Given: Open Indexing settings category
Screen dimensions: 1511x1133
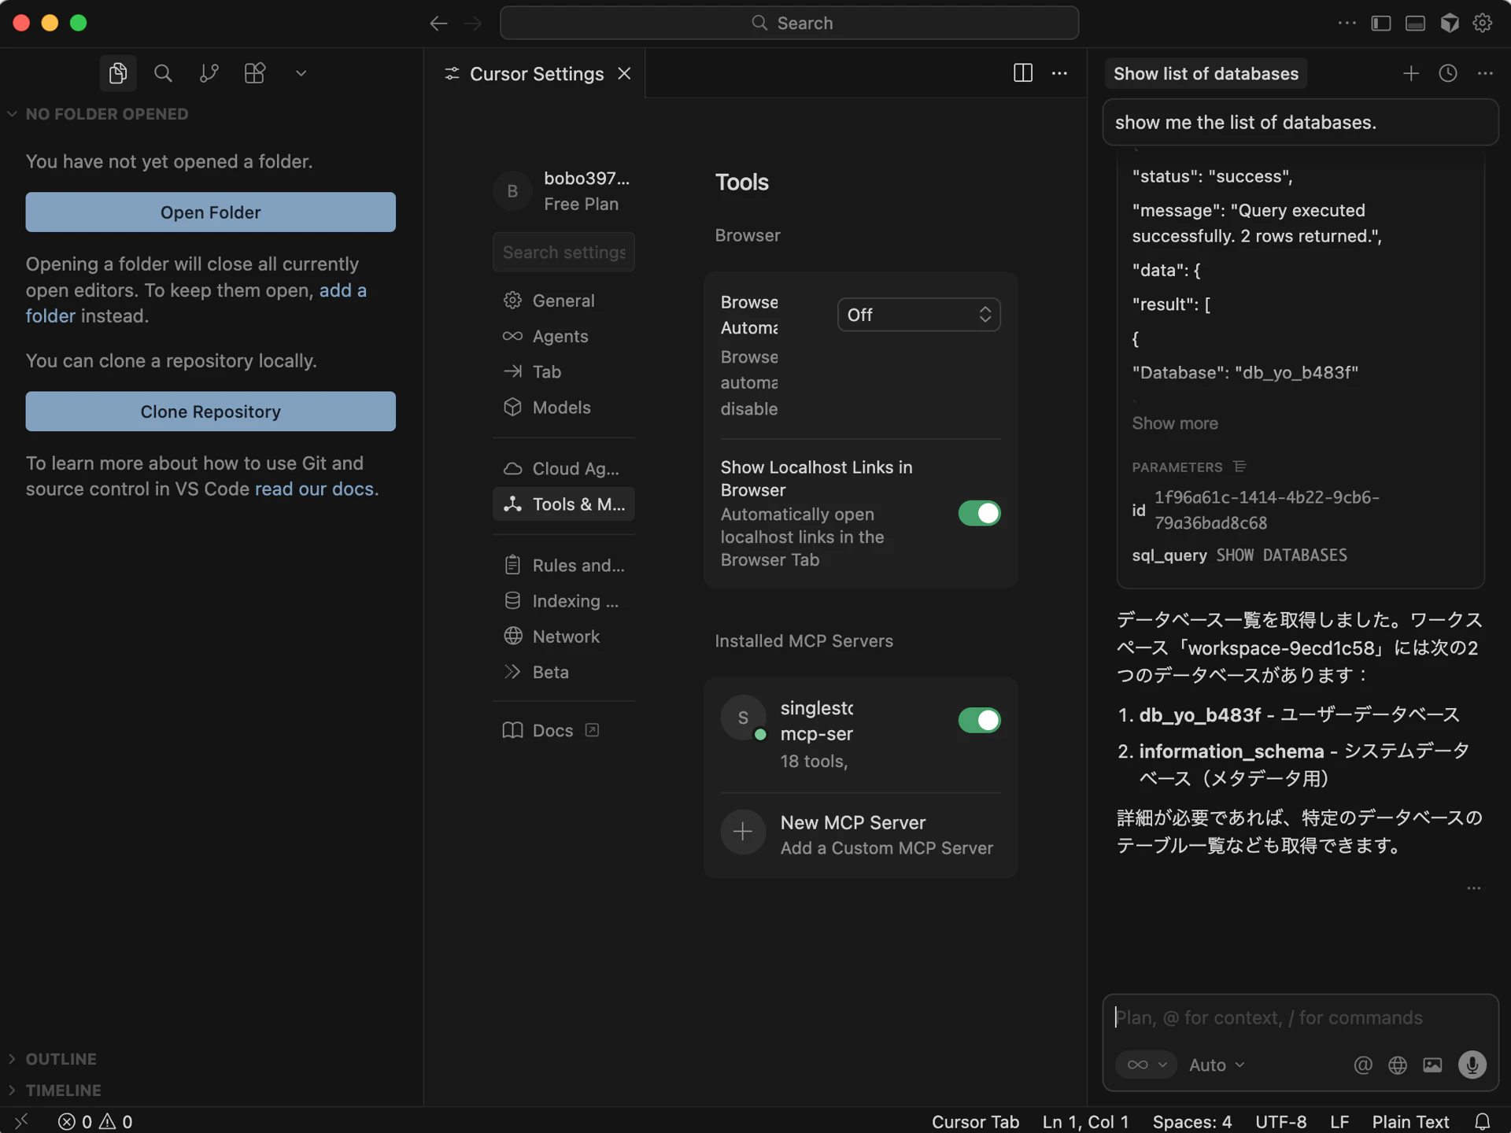Looking at the screenshot, I should tap(563, 601).
